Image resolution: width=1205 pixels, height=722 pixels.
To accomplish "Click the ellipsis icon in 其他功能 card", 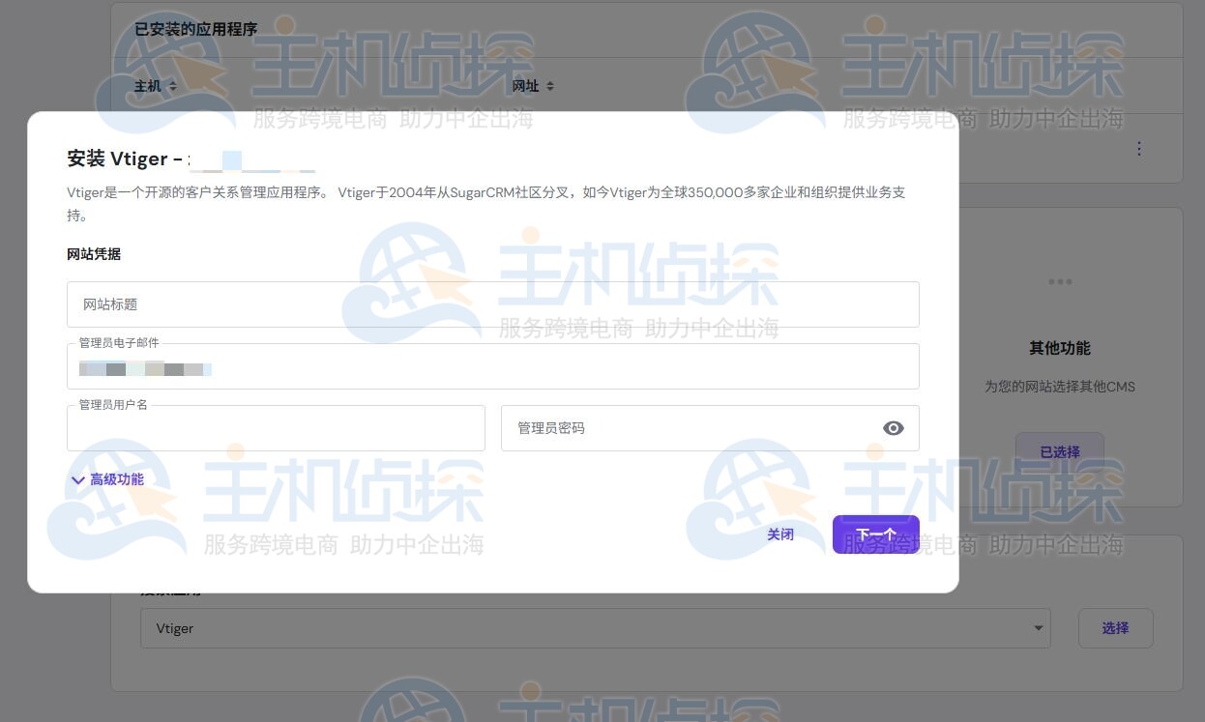I will 1060,281.
